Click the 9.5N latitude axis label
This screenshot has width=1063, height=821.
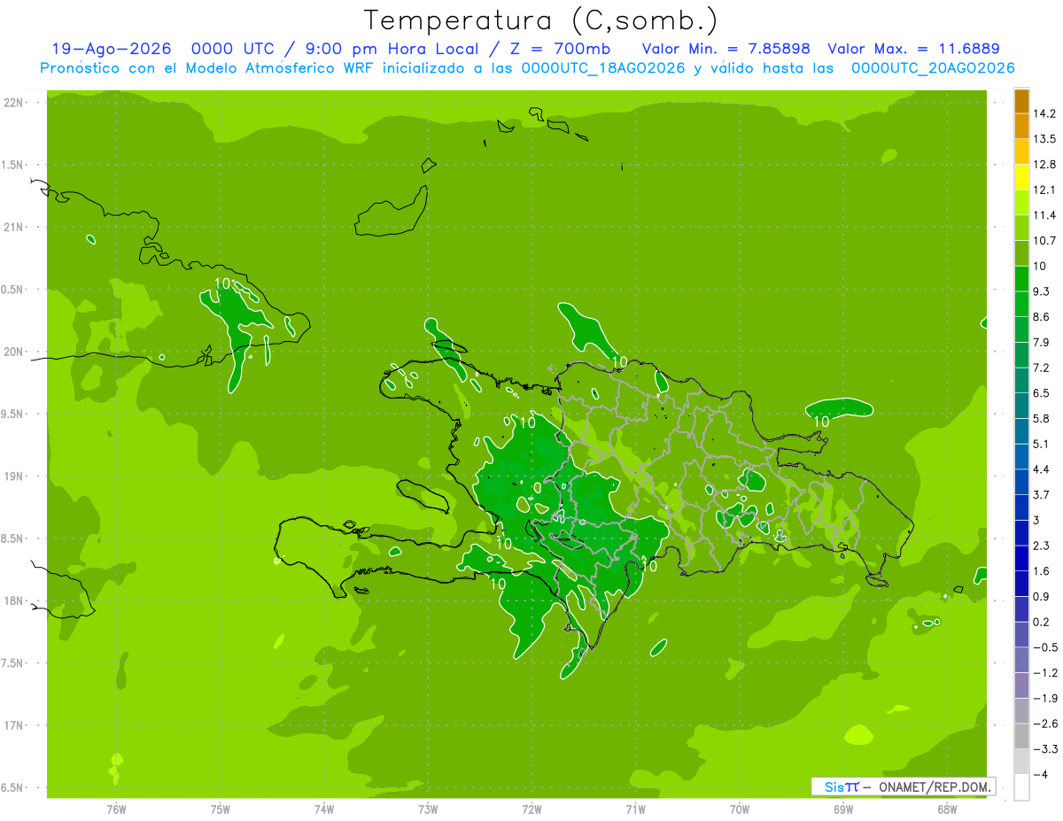12,414
